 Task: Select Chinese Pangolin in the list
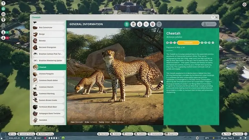[48, 74]
